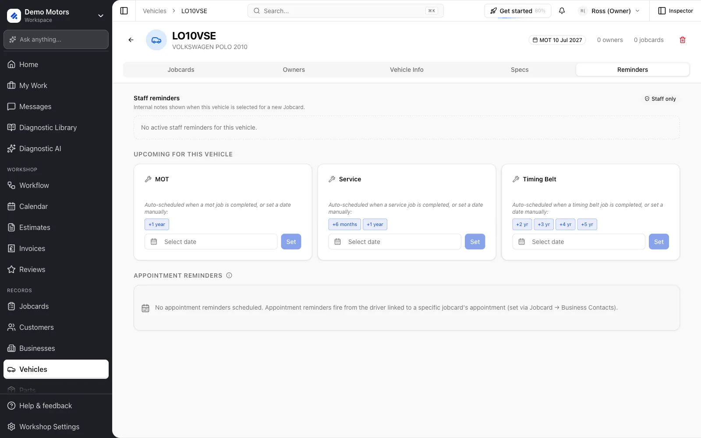Open Help & feedback

coord(56,406)
